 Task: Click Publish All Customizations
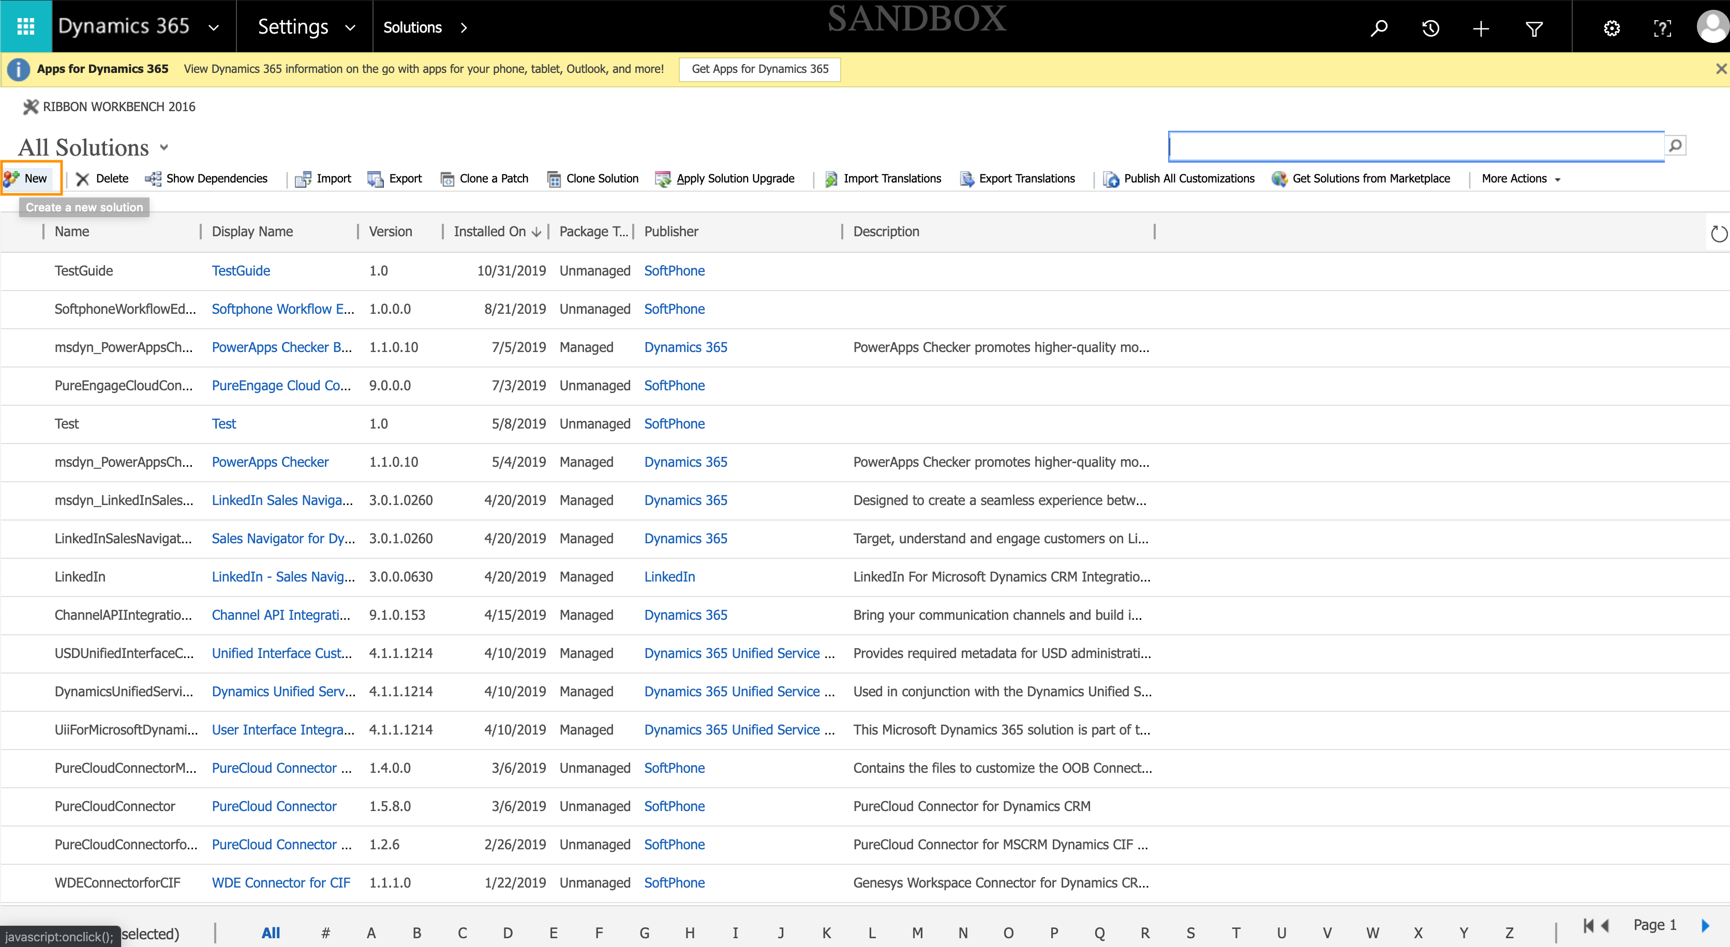click(x=1179, y=178)
